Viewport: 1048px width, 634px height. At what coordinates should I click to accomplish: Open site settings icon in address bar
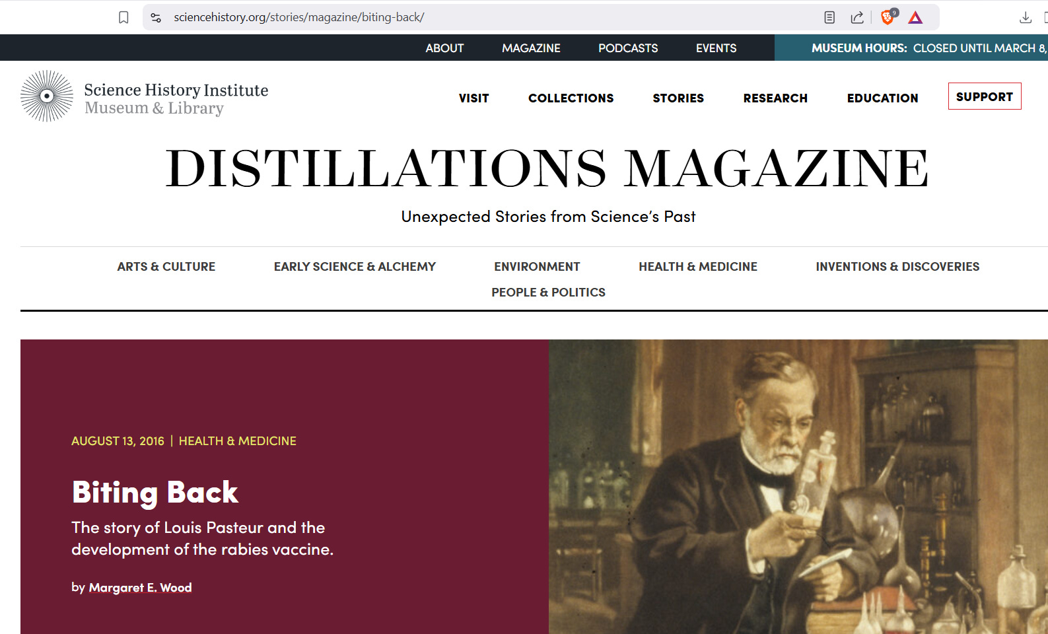[x=156, y=17]
